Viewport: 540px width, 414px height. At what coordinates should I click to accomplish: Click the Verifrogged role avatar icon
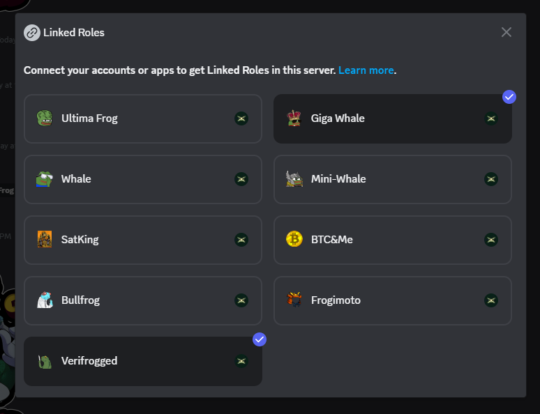(45, 361)
